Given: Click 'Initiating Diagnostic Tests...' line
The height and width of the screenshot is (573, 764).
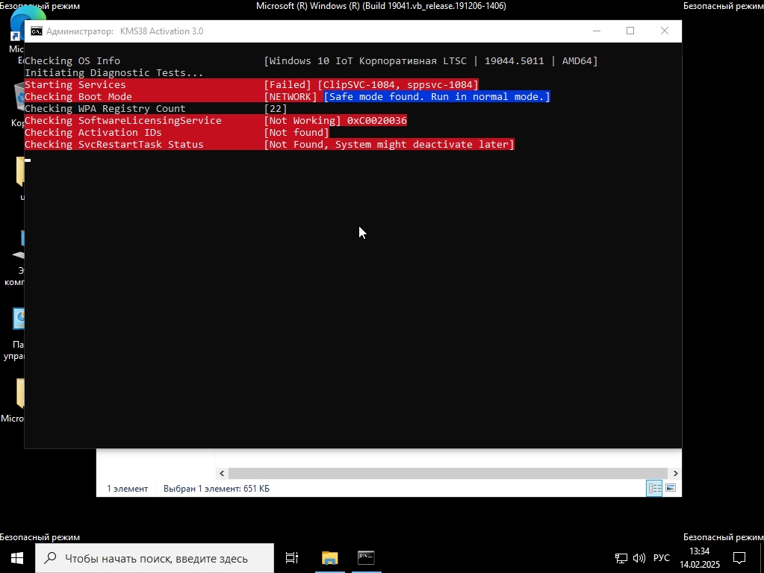Looking at the screenshot, I should [114, 73].
